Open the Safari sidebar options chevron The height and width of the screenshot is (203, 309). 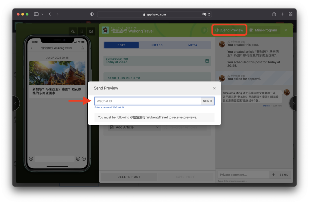click(42, 14)
